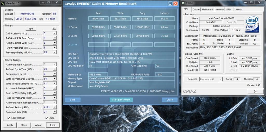Click the 556.7 MHz memory frequency in MemSet

[31, 19]
